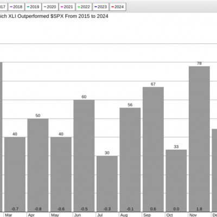Toggle the 2020 year series button
The width and height of the screenshot is (217, 217).
pos(50,7)
